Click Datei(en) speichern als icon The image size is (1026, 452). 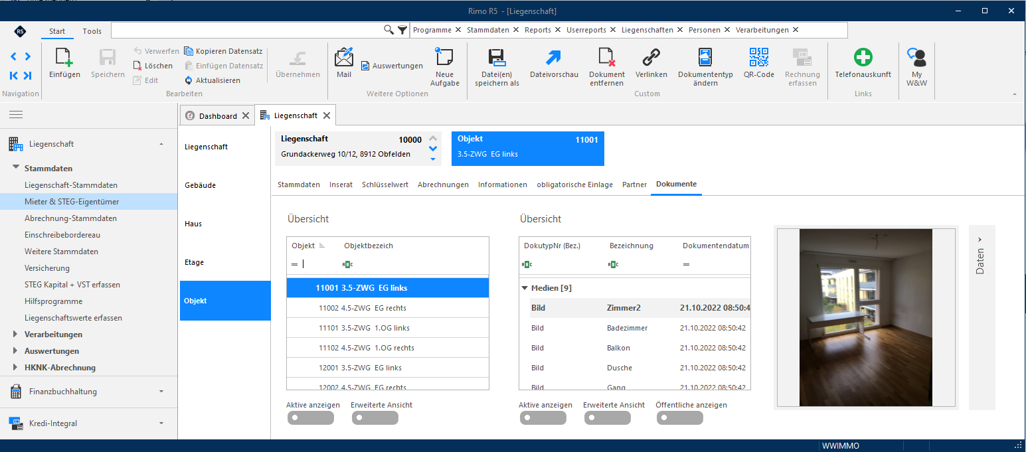497,58
